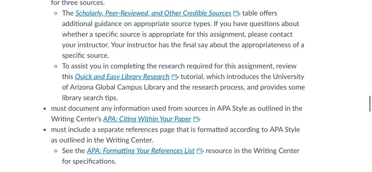Click external-link icon after Citing Within Your Paper
Image resolution: width=372 pixels, height=172 pixels.
pyautogui.click(x=197, y=120)
